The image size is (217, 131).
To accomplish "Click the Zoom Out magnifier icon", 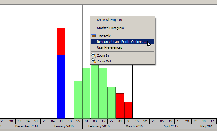I will pyautogui.click(x=93, y=61).
